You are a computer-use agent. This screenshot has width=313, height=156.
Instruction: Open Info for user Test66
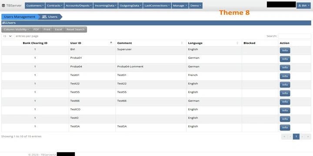point(285,102)
